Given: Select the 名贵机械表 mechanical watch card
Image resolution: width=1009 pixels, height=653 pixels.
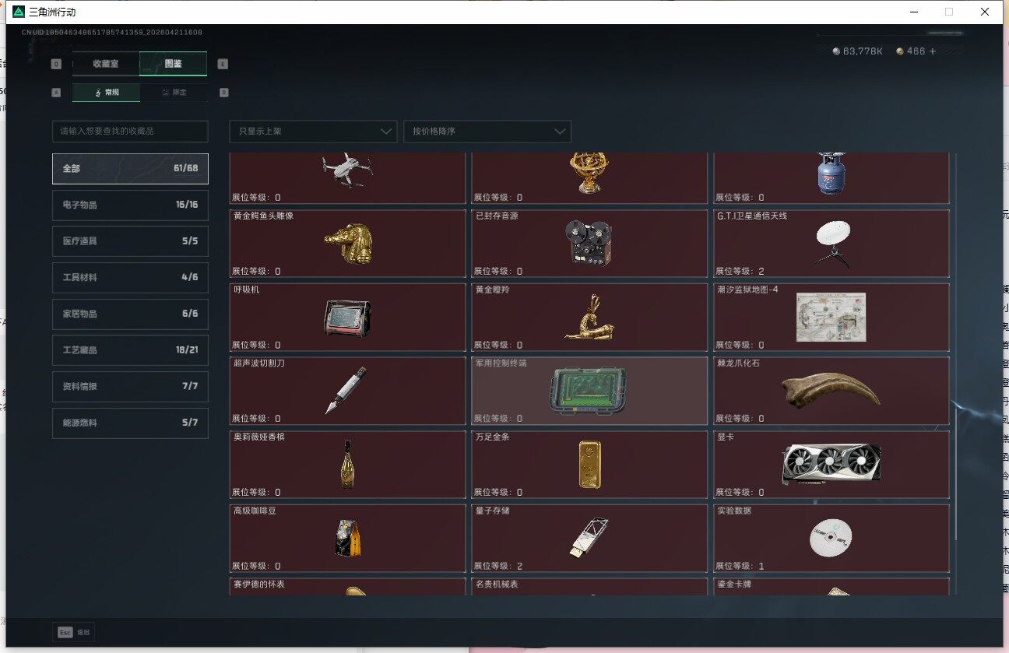Looking at the screenshot, I should 589,587.
